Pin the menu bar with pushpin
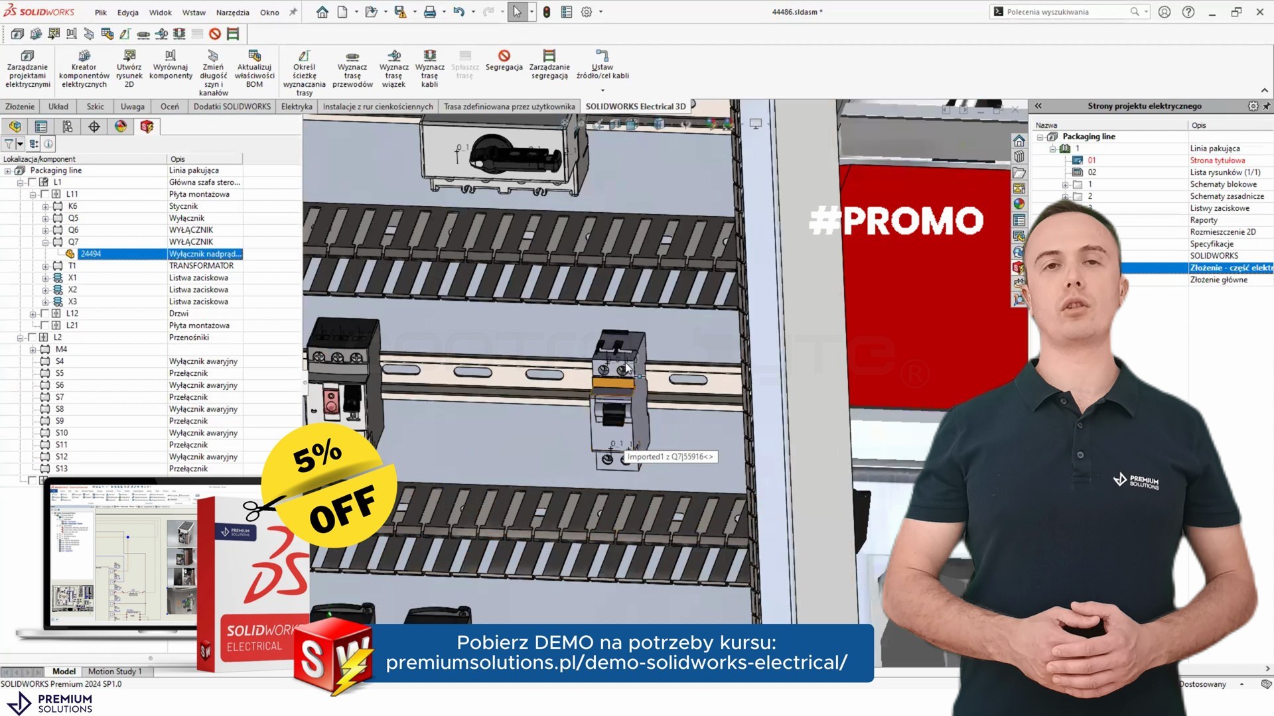1274x716 pixels. pyautogui.click(x=293, y=12)
